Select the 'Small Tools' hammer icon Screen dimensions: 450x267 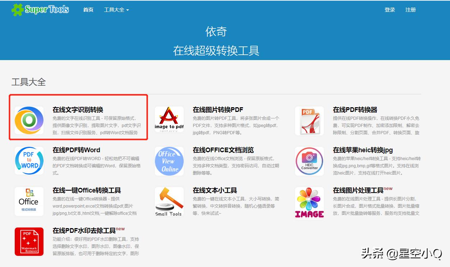tap(169, 202)
